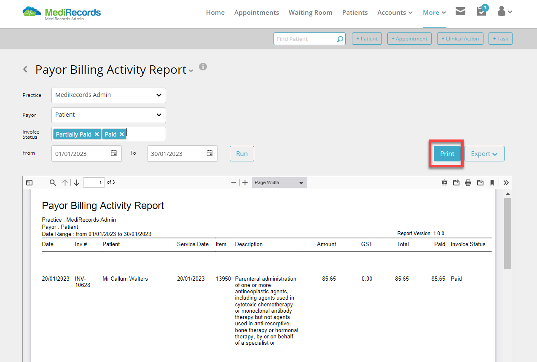Open the More menu
Screen dimensions: 537x362
click(435, 13)
